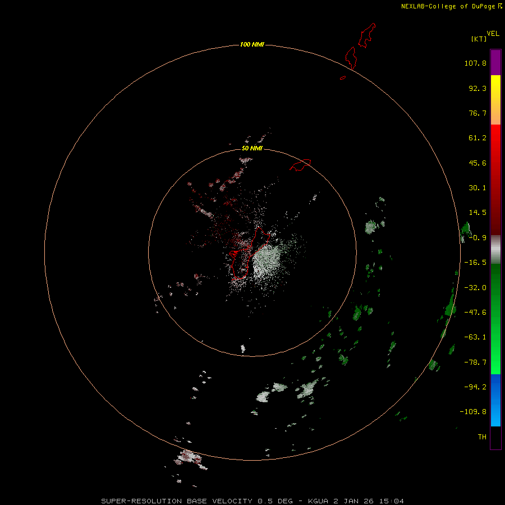Click the 14.5 velocity scale value
The height and width of the screenshot is (505, 505).
(x=478, y=213)
